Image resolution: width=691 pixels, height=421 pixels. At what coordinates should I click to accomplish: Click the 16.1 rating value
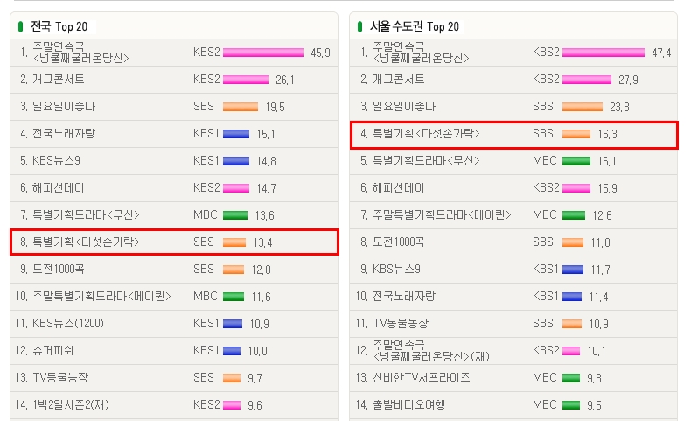click(x=607, y=161)
